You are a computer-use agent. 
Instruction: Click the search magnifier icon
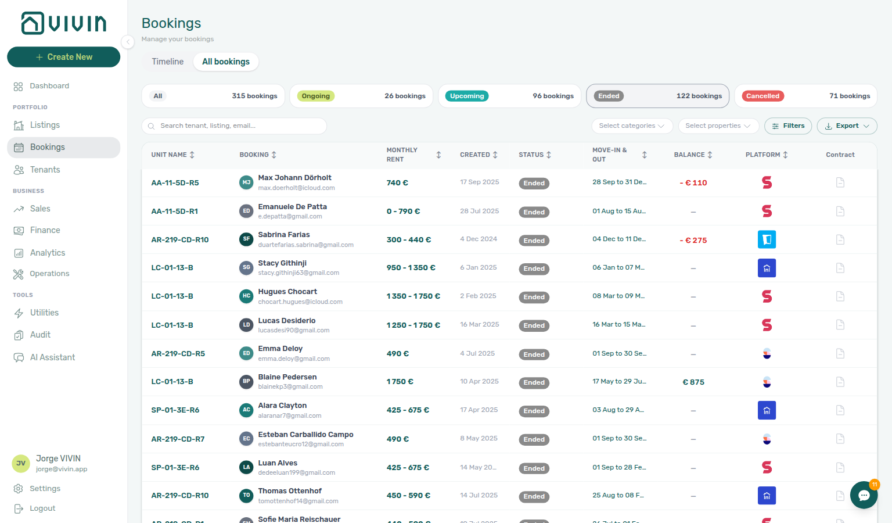(x=151, y=126)
